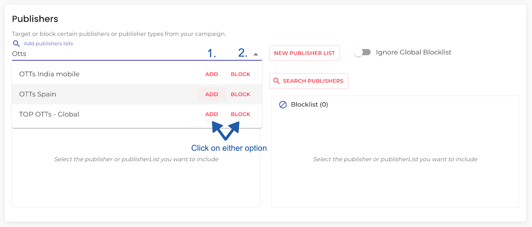This screenshot has width=532, height=227.
Task: Collapse the publisher lists dropdown arrow
Action: (x=256, y=54)
